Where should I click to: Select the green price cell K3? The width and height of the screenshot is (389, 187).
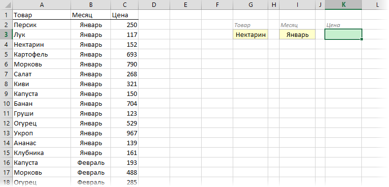[x=343, y=34]
